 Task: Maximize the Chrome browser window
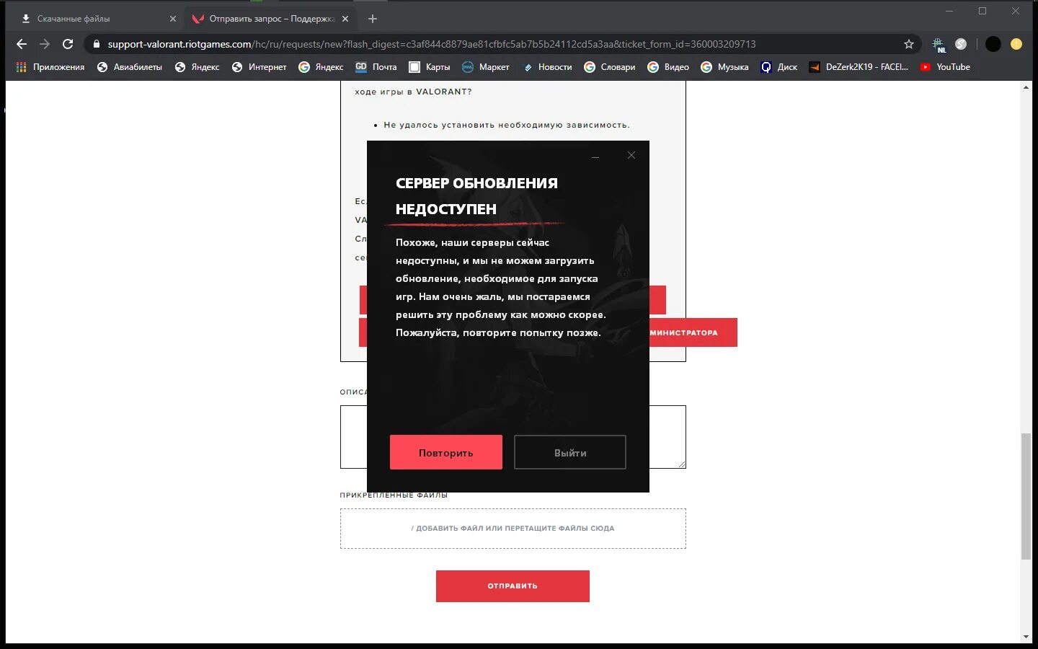pyautogui.click(x=982, y=11)
